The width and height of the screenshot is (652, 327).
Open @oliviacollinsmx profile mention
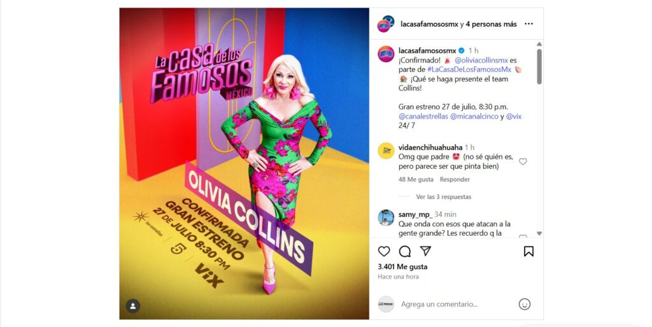coord(481,61)
